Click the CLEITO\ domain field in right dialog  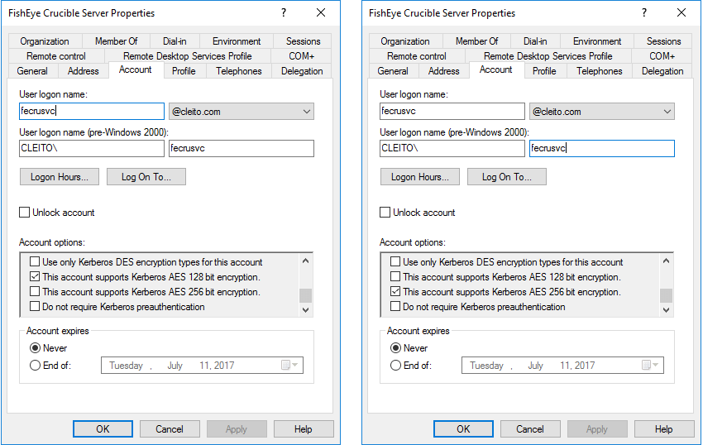tap(452, 149)
